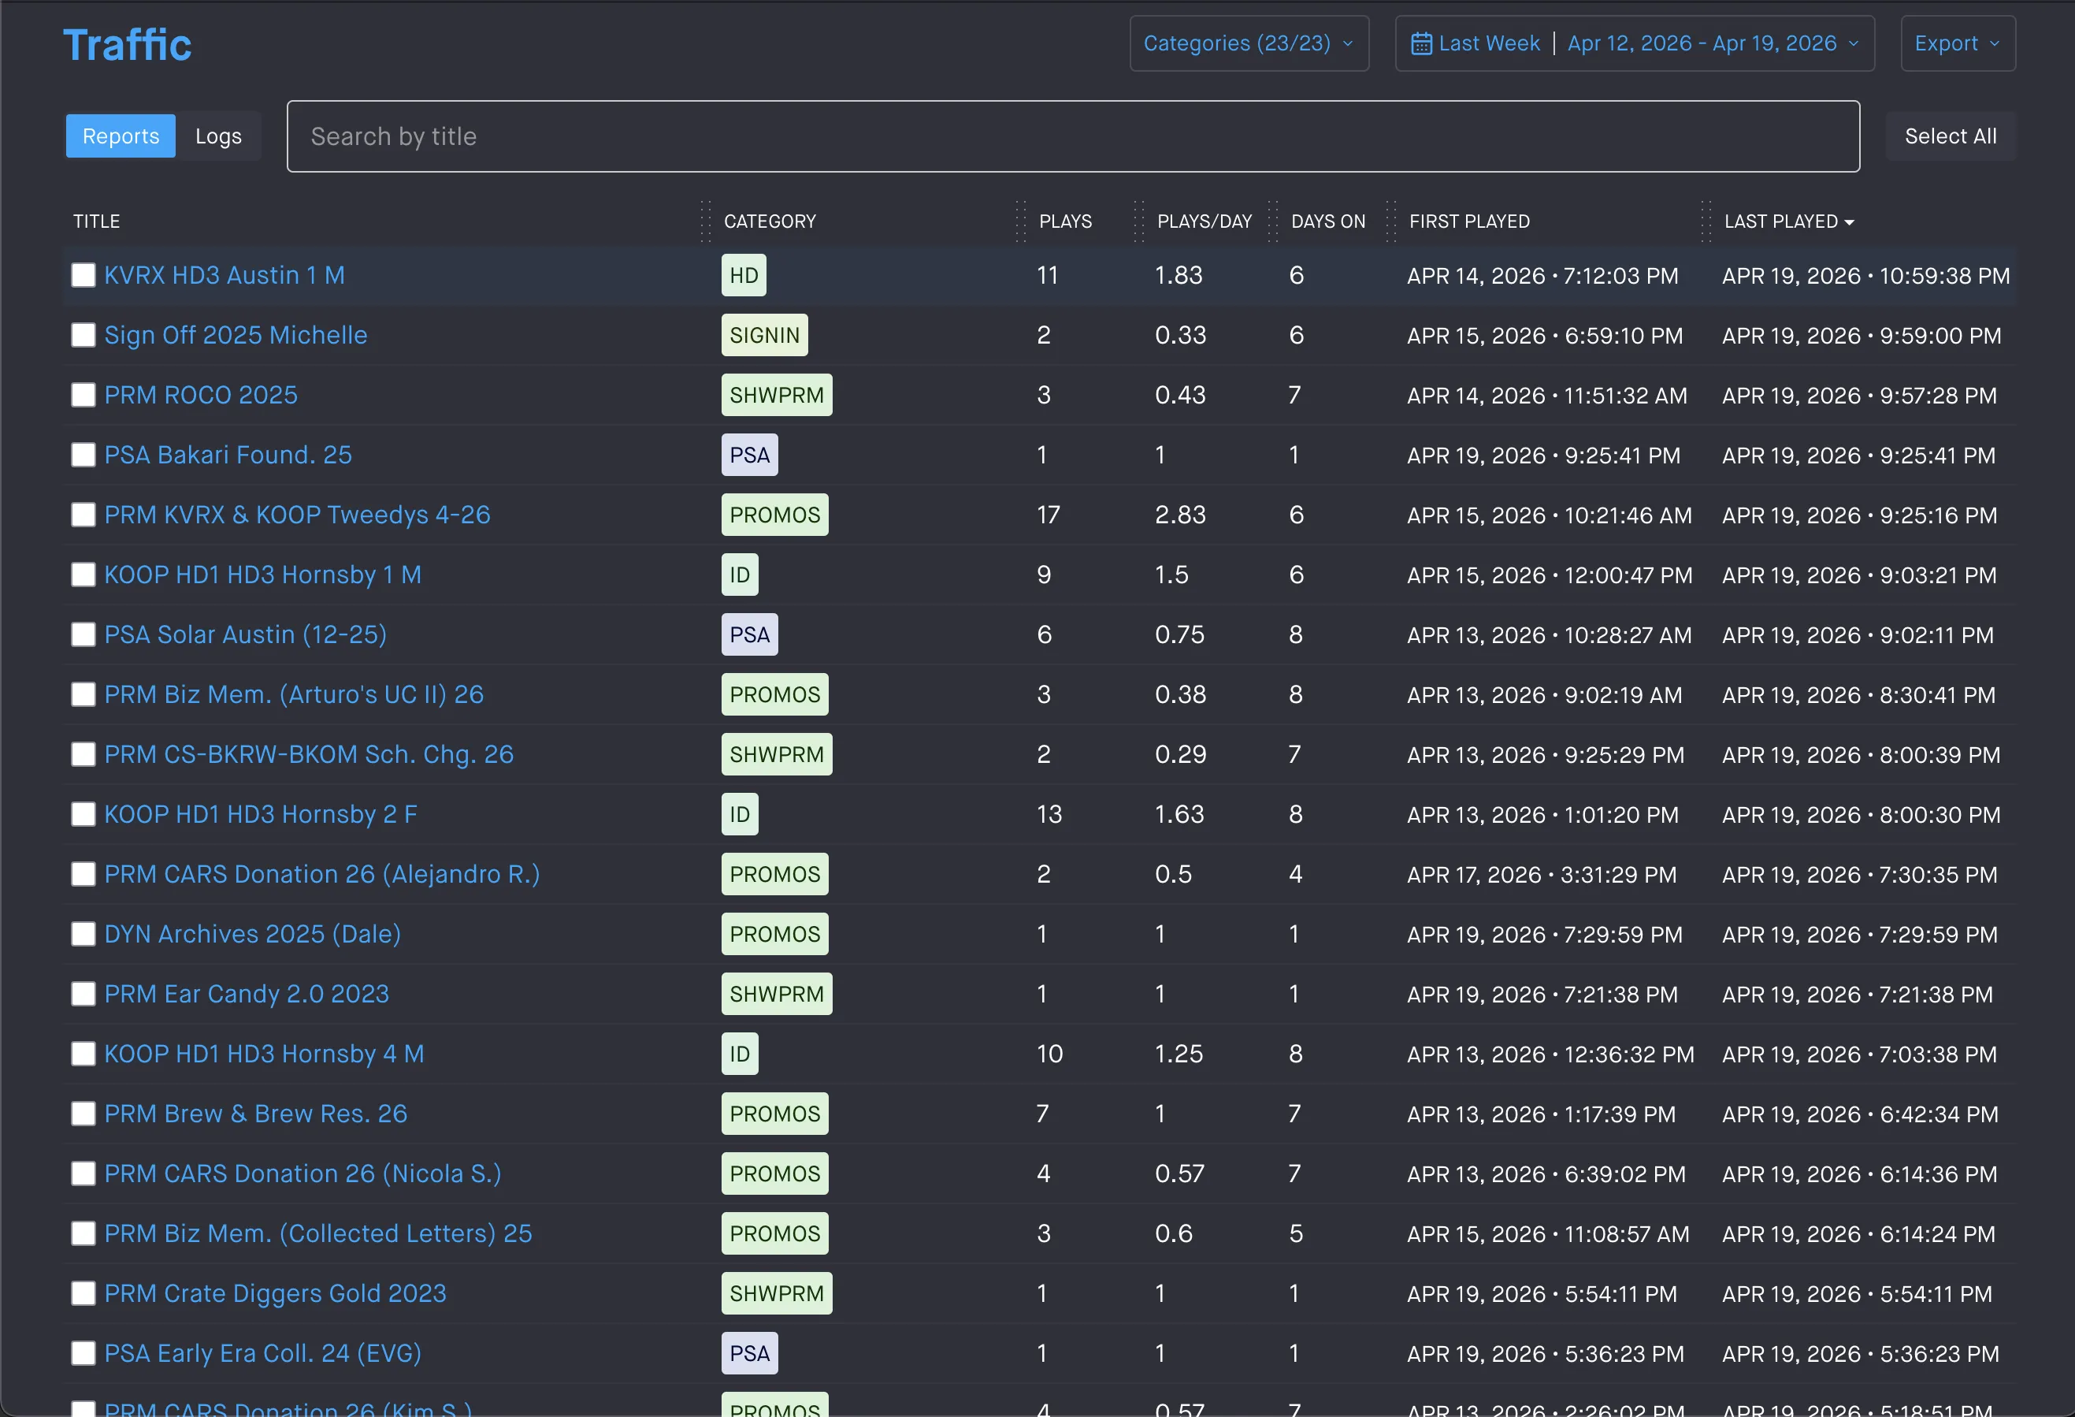Click the calendar icon beside Last Week
Image resolution: width=2075 pixels, height=1417 pixels.
click(x=1420, y=44)
